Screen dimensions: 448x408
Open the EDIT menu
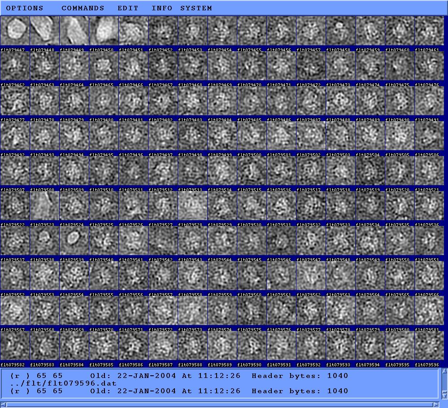tap(128, 8)
